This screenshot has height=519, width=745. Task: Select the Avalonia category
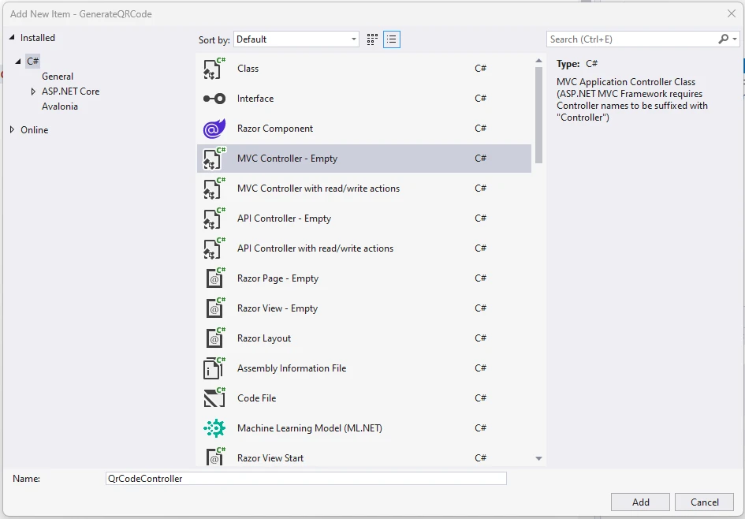click(x=60, y=106)
